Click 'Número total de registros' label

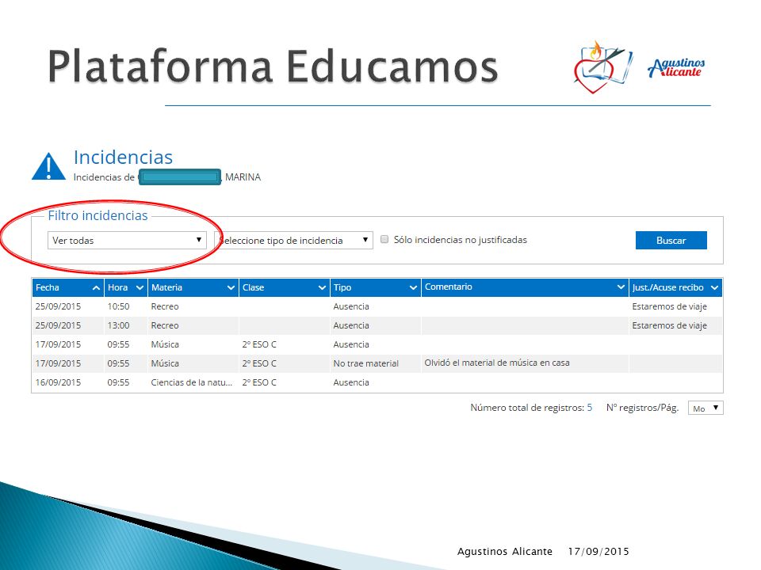click(527, 408)
